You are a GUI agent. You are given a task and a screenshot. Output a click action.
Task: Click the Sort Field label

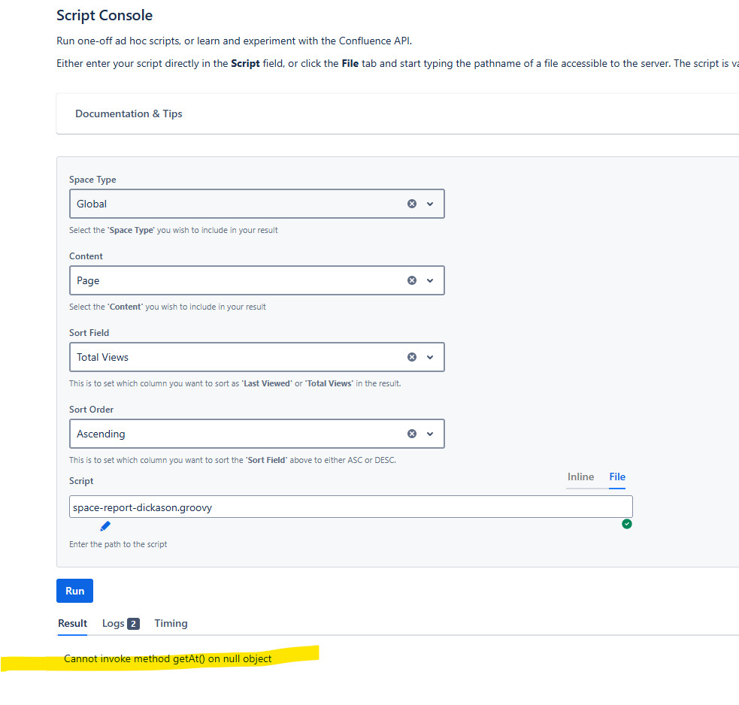pyautogui.click(x=89, y=333)
